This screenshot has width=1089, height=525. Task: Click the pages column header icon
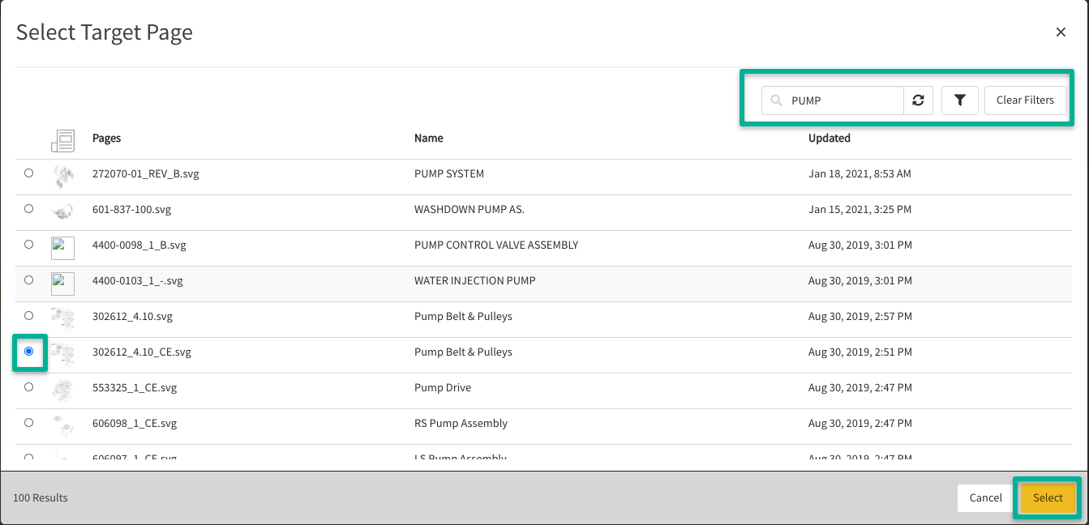click(x=62, y=140)
